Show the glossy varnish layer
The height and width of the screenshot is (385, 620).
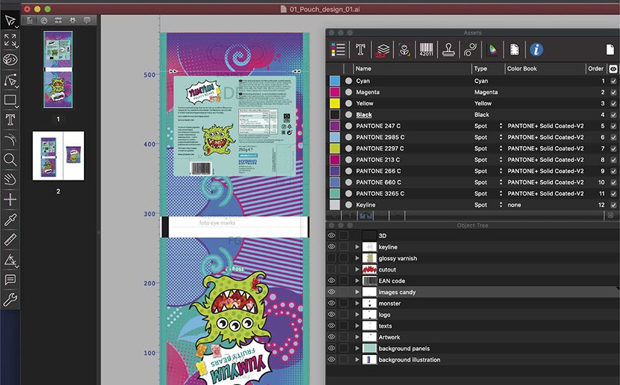pos(331,258)
